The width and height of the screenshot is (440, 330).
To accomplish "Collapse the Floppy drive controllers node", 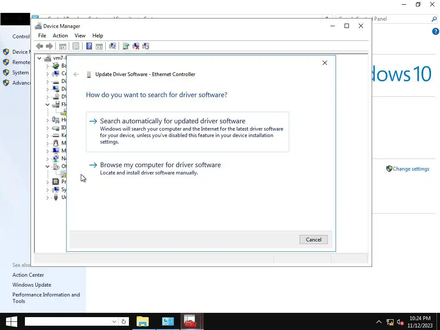I will tap(47, 105).
